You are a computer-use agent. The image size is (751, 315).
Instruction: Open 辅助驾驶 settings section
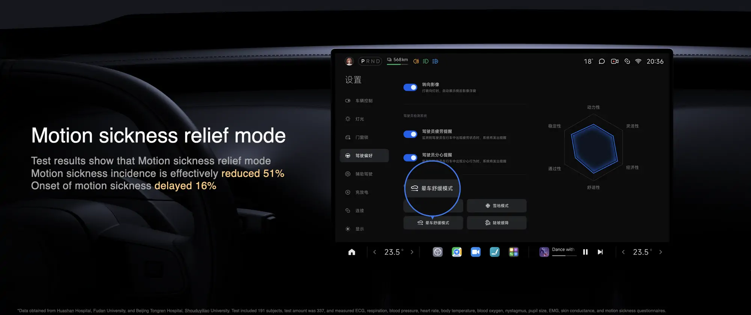pos(363,174)
